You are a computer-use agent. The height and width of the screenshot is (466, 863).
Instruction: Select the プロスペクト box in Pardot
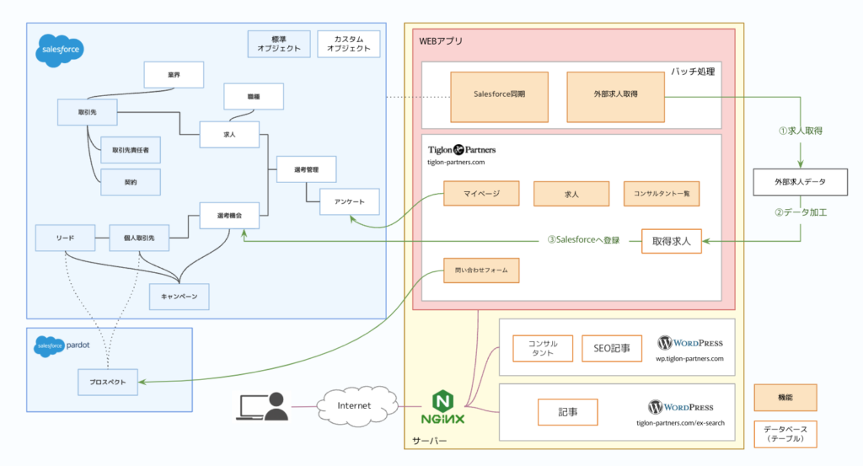coord(108,383)
